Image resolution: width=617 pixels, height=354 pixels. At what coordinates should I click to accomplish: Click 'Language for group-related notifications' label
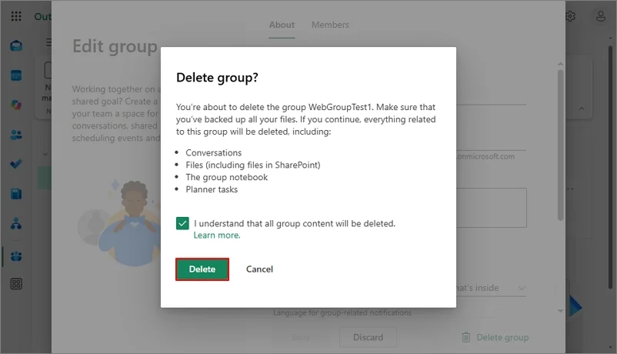point(342,312)
